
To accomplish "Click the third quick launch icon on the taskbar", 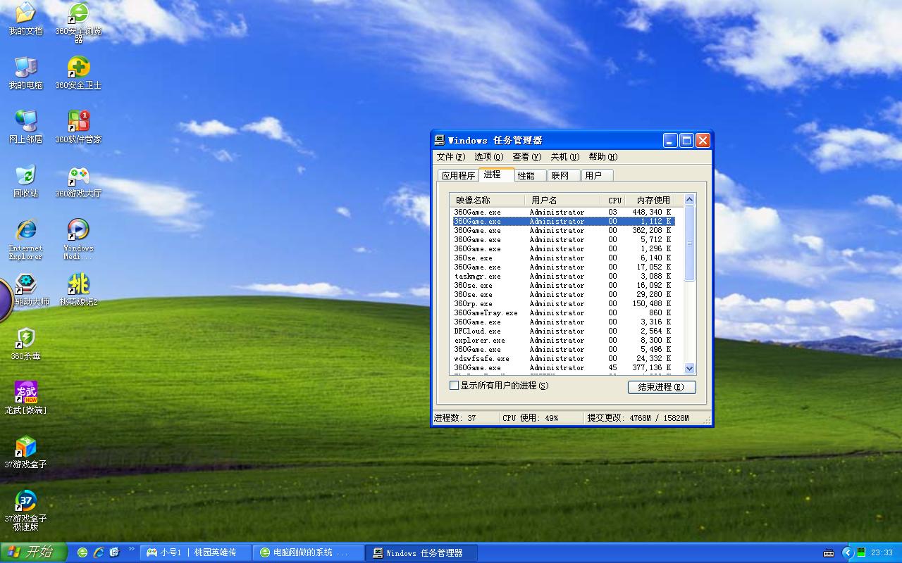I will click(115, 552).
